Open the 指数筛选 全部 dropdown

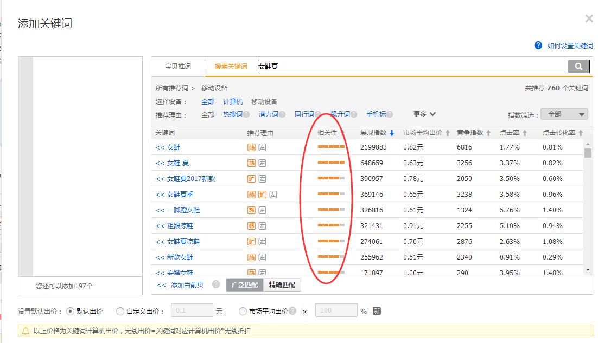click(x=564, y=114)
